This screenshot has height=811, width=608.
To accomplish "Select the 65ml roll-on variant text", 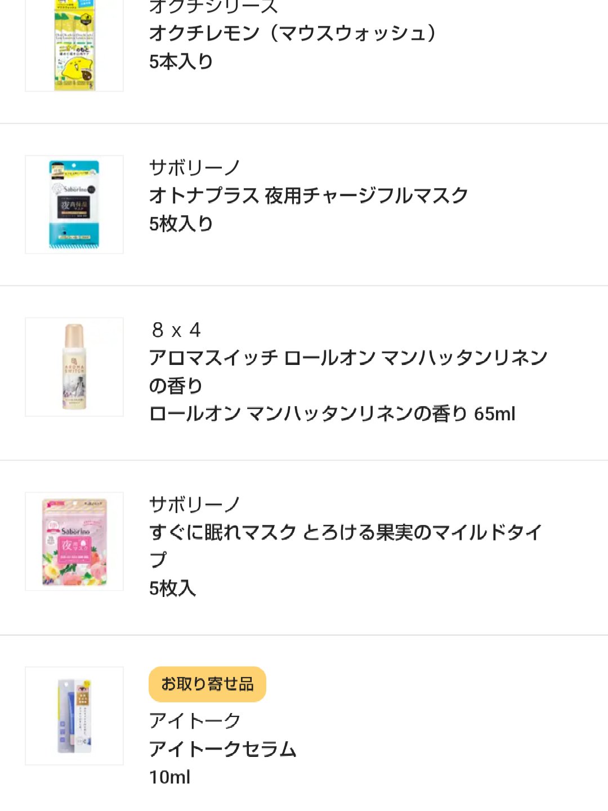I will [332, 414].
